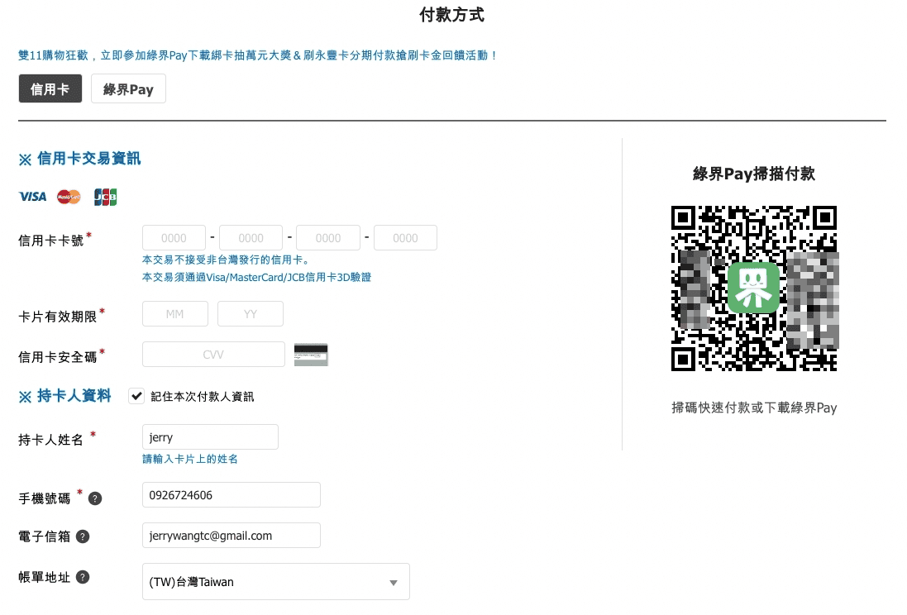Viewport: 907px width, 615px height.
Task: Click the 綠界Pay掃描付款 heading
Action: tap(754, 174)
